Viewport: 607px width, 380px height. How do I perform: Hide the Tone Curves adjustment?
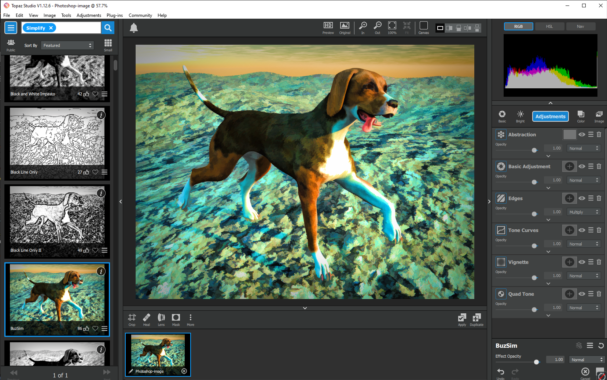pyautogui.click(x=582, y=230)
